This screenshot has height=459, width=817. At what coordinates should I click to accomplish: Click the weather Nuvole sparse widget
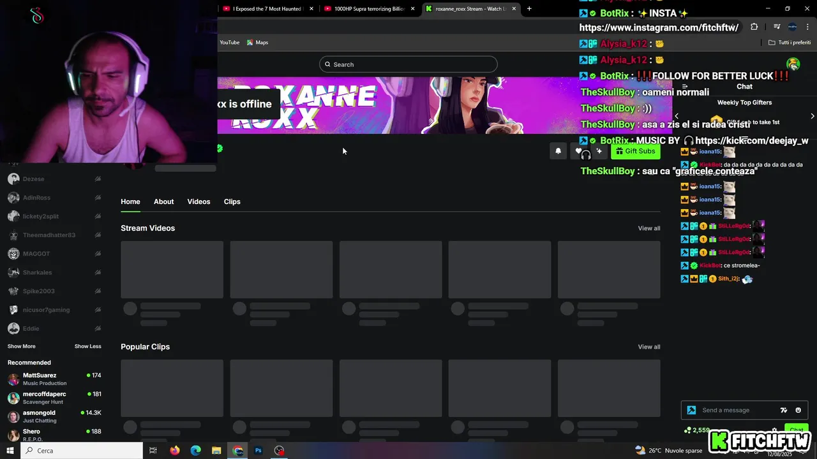click(668, 451)
